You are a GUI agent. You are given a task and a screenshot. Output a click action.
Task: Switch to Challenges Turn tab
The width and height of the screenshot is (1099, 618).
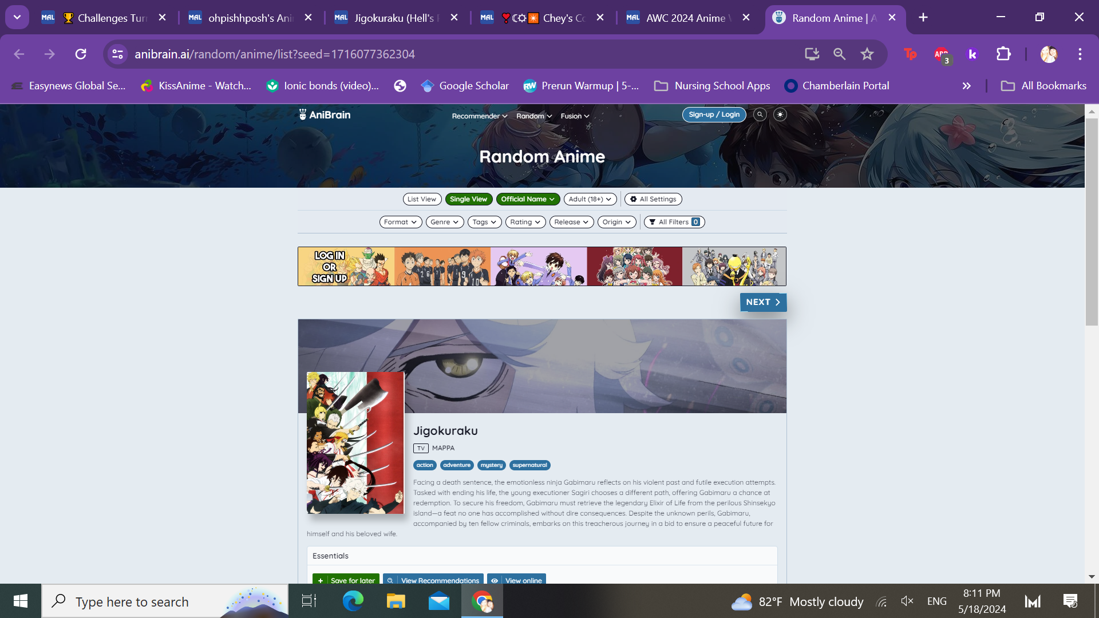click(x=104, y=18)
